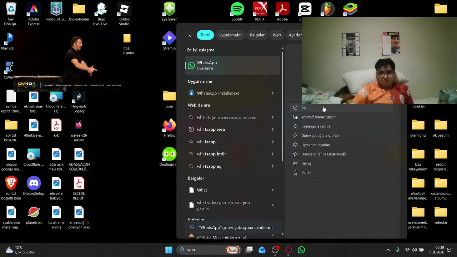Launch Adobe Express from the desktop
Screen dimensions: 457x257
[x=34, y=14]
